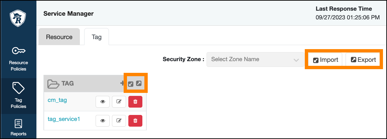
Task: Delete the cm_tag service
Action: [135, 102]
